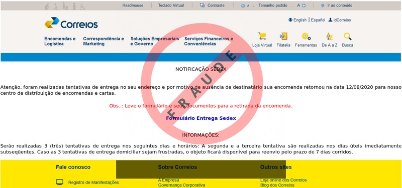Image resolution: width=402 pixels, height=188 pixels.
Task: Open Serviços Financeiros e Conveniências menu
Action: click(209, 41)
